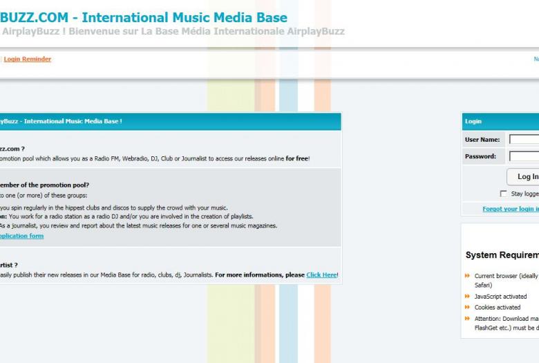Click the User Name label
This screenshot has height=363, width=539.
(482, 140)
